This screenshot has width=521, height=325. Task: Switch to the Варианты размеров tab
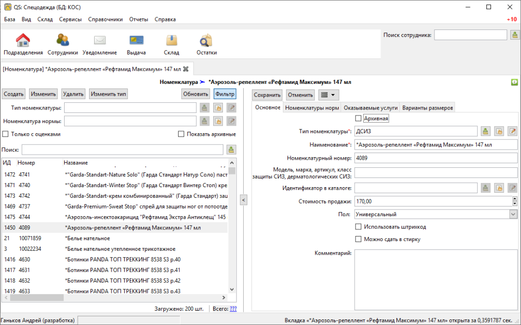tap(427, 108)
